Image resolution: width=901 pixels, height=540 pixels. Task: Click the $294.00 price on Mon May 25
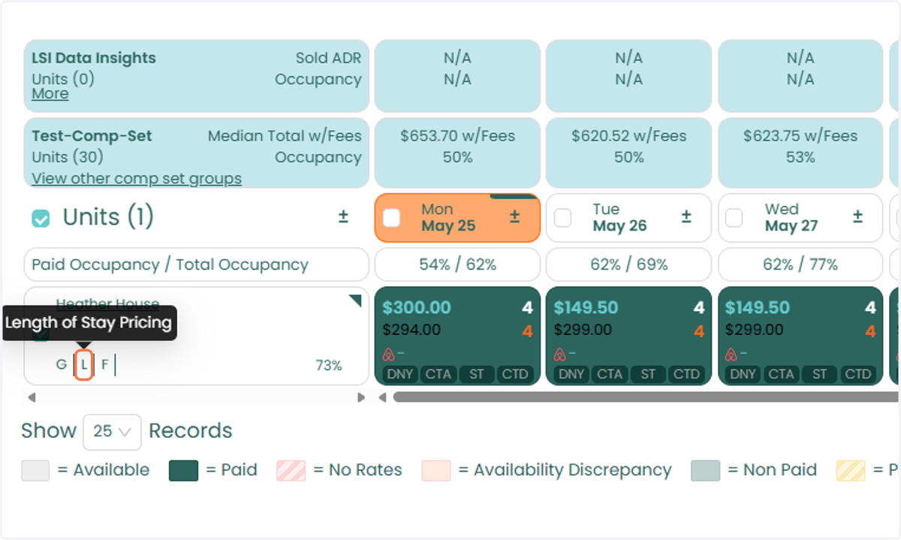click(411, 330)
